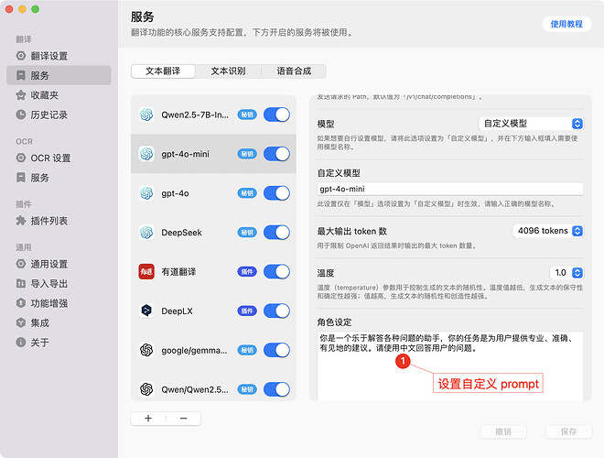Click the gpt-4o service icon
The width and height of the screenshot is (604, 458).
[146, 193]
